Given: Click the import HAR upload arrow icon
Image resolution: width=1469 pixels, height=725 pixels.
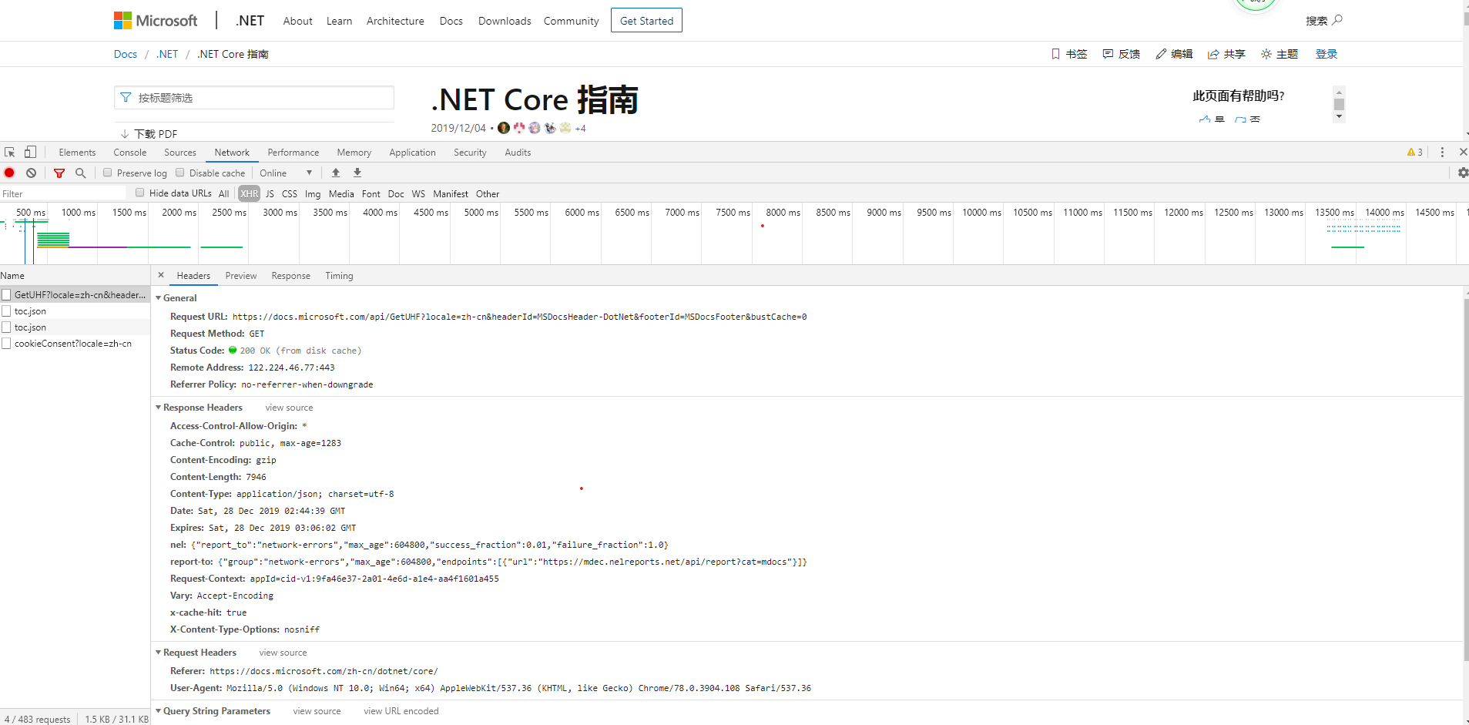Looking at the screenshot, I should point(336,173).
